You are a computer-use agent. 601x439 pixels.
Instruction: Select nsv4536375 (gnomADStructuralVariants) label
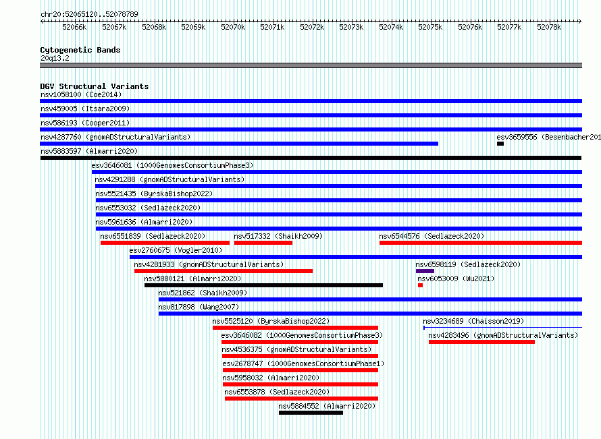click(x=296, y=349)
